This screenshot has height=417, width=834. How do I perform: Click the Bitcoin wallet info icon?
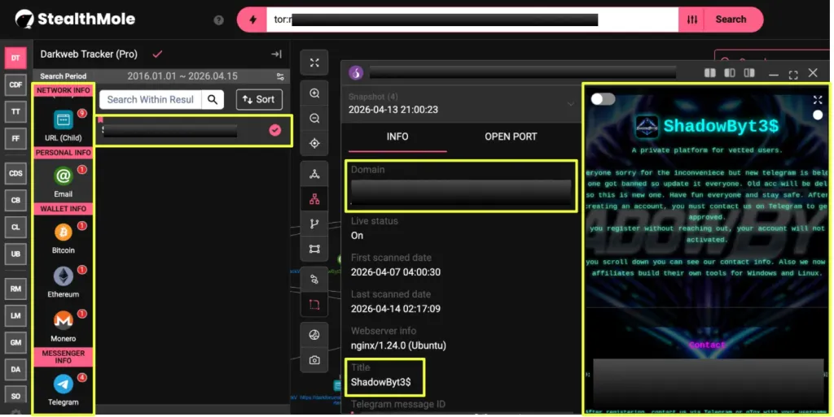pyautogui.click(x=64, y=233)
